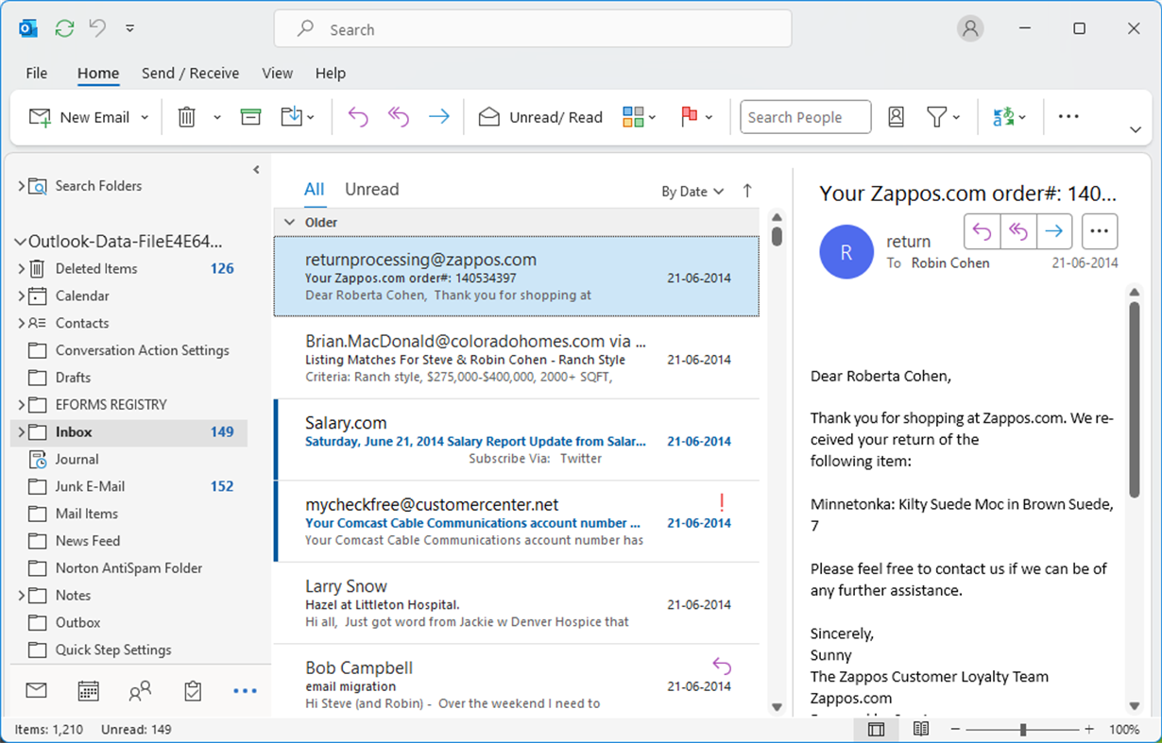This screenshot has width=1162, height=743.
Task: Collapse the folder pane with the chevron
Action: [256, 169]
